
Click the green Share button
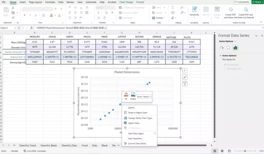click(x=257, y=2)
